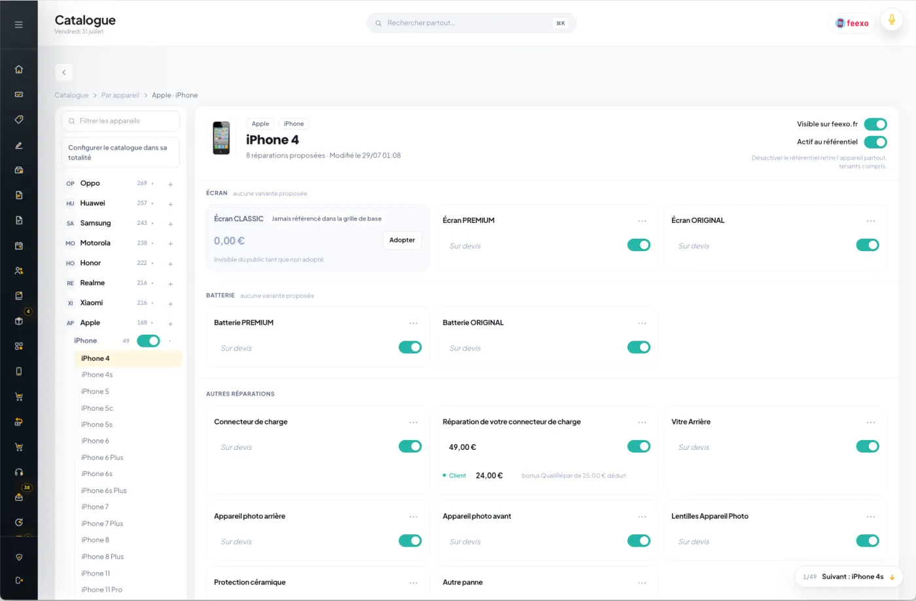Click the iPhone 4 device thumbnail
Screen dimensions: 916x601
coord(222,138)
